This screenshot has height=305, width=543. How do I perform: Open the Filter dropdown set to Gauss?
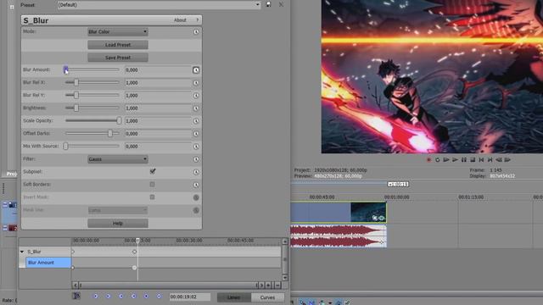pos(118,159)
